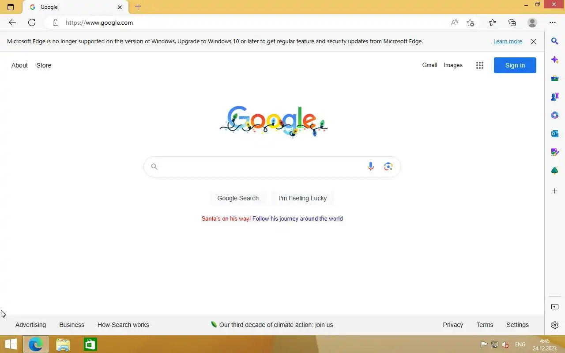
Task: Open sidebar settings gear icon
Action: pos(555,325)
